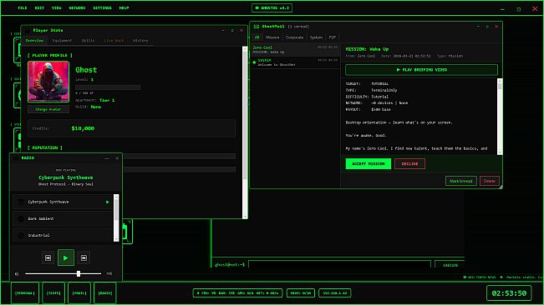Click the Dark Ambient station icon

(21, 218)
